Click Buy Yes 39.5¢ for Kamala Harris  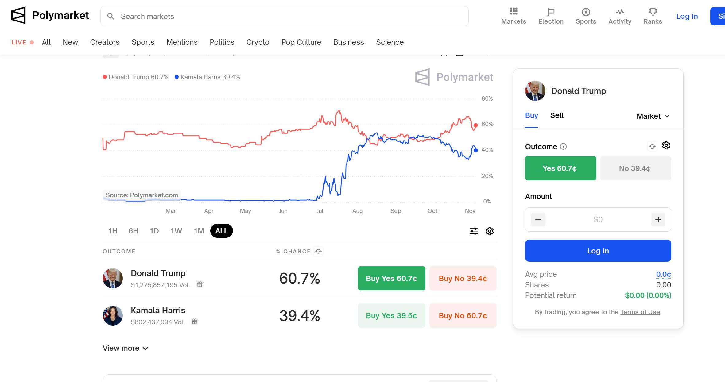point(391,315)
